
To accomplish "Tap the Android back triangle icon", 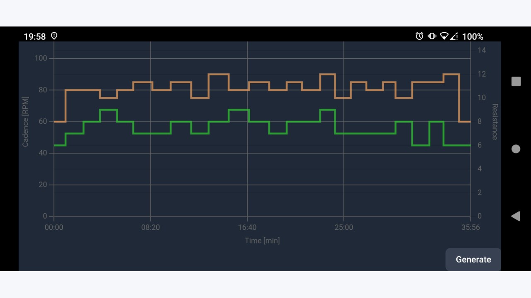I will [x=516, y=216].
